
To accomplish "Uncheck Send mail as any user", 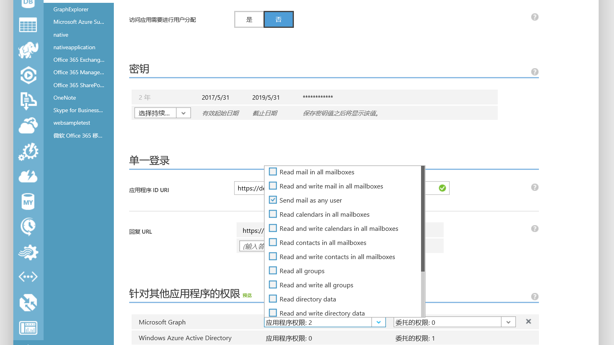I will click(x=272, y=200).
